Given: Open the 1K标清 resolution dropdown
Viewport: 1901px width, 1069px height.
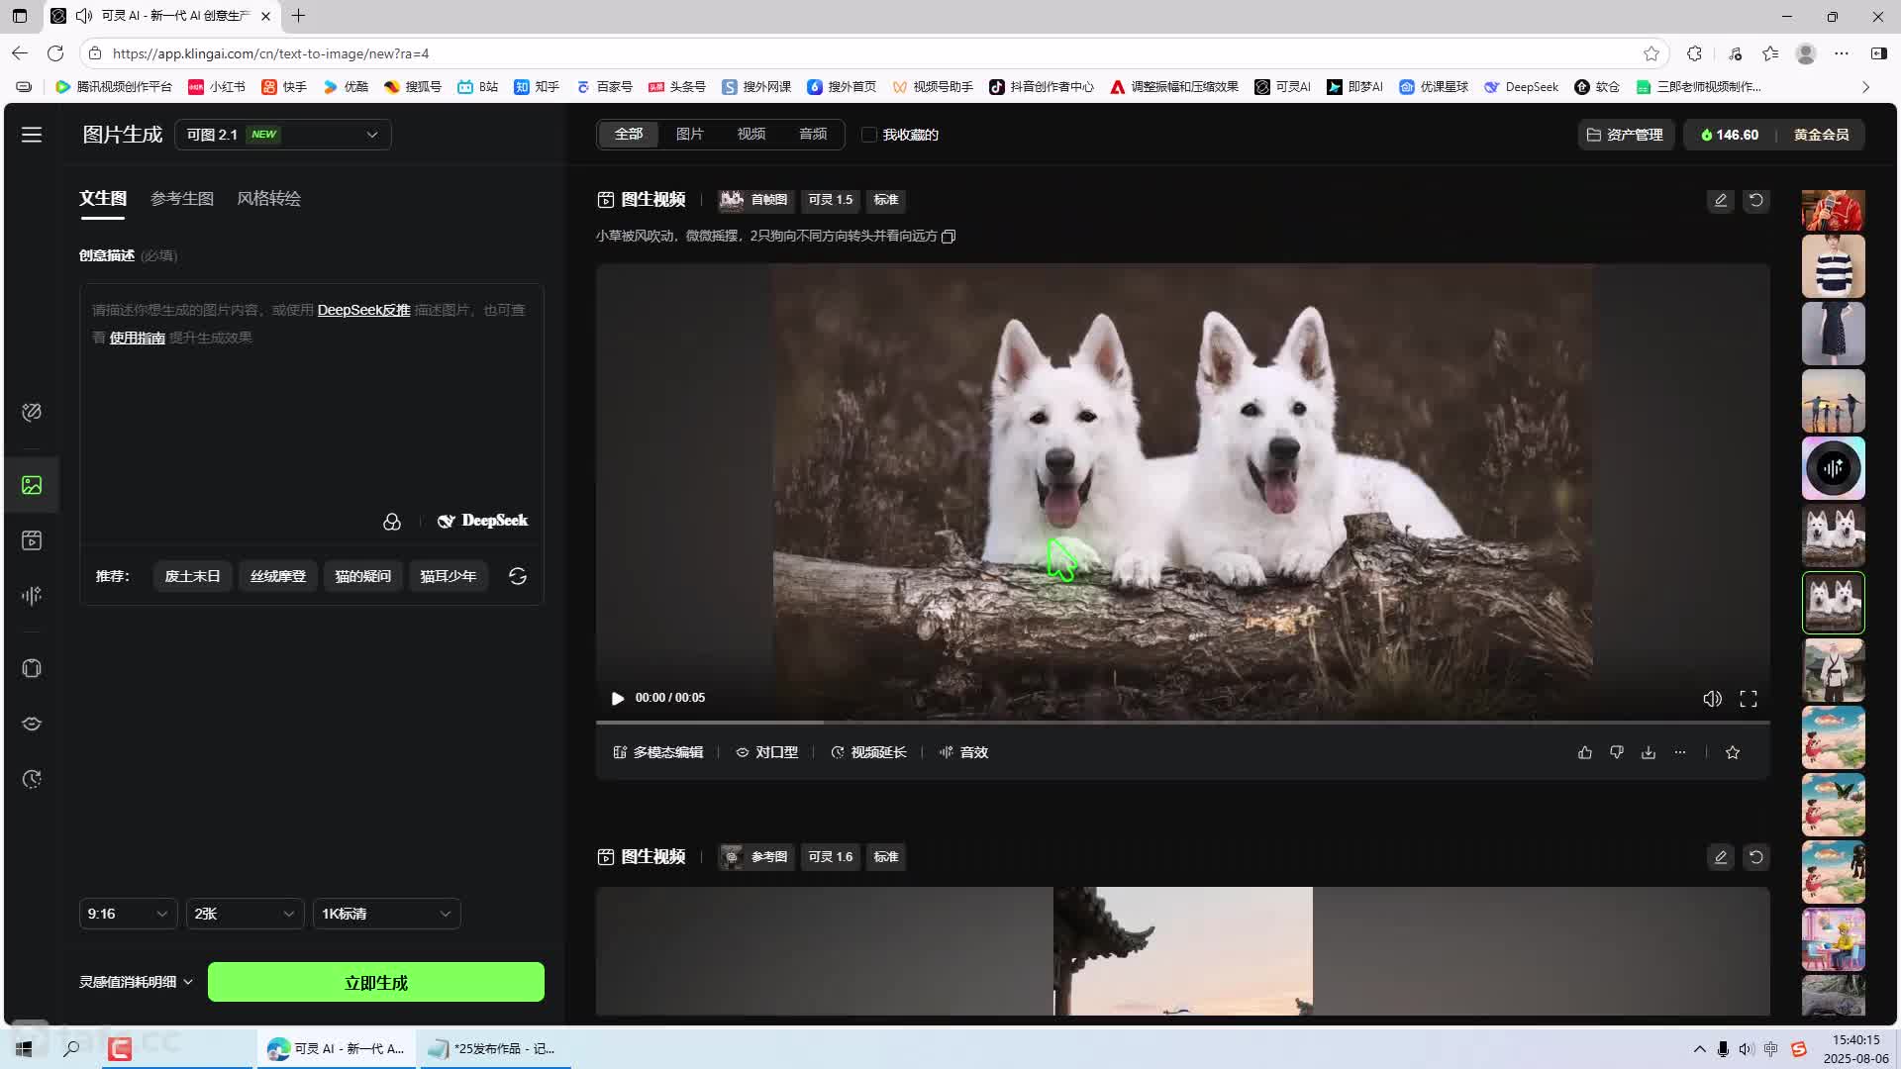Looking at the screenshot, I should [x=386, y=914].
